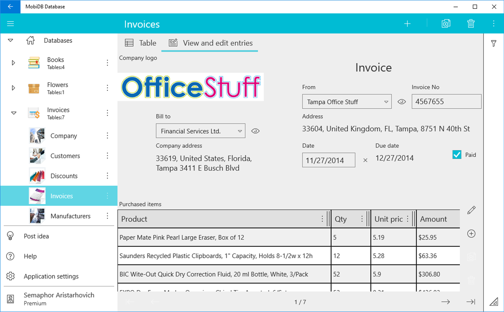
Task: Click the Application settings gear icon
Action: 10,276
